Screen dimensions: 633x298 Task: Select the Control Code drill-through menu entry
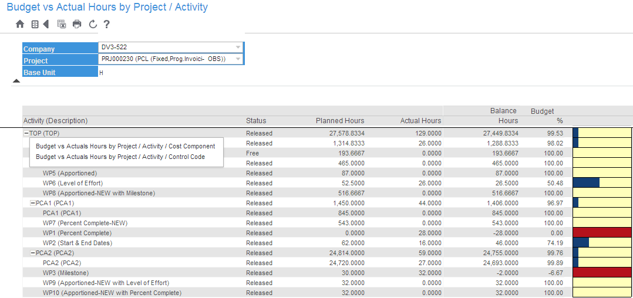(x=120, y=157)
